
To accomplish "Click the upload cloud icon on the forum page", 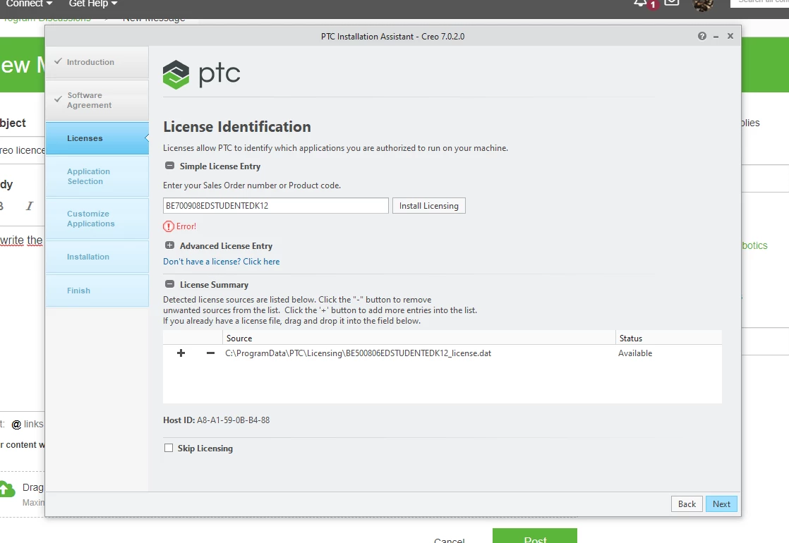I will [7, 489].
